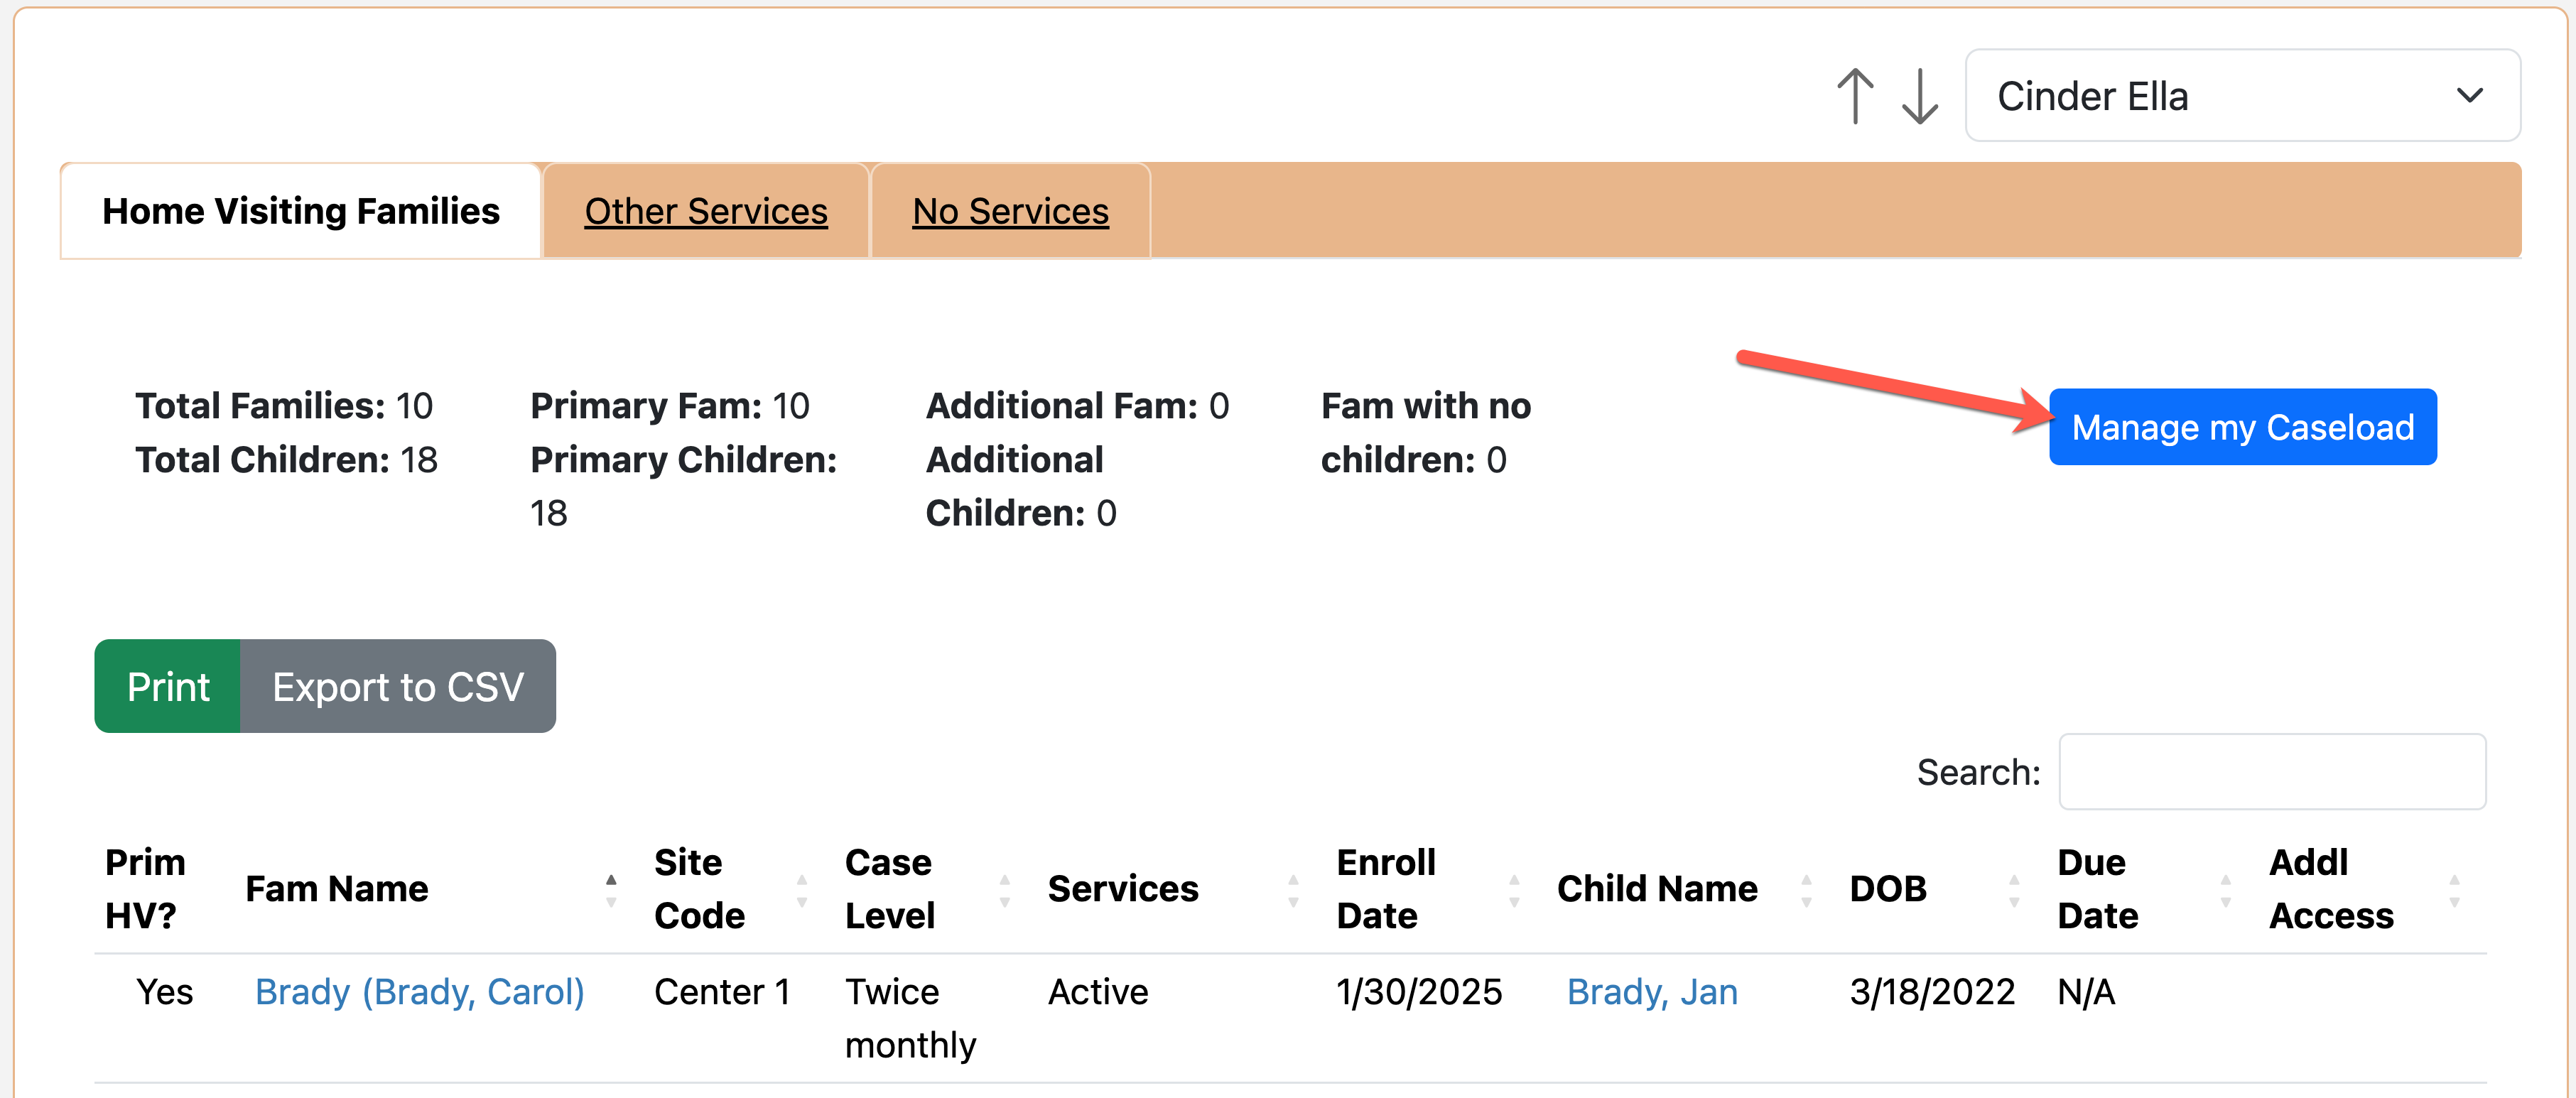Sort table by Child Name column arrows
The image size is (2576, 1098).
point(1806,889)
